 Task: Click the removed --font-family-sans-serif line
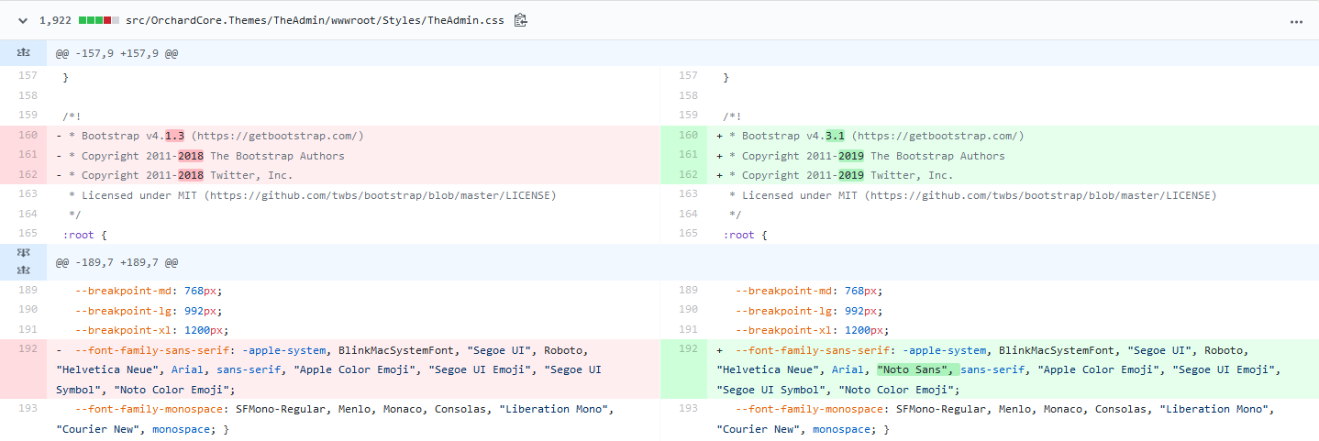pos(353,369)
